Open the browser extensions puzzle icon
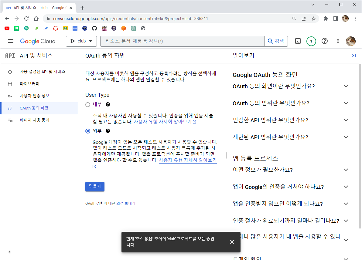The height and width of the screenshot is (260, 362). pos(326,19)
